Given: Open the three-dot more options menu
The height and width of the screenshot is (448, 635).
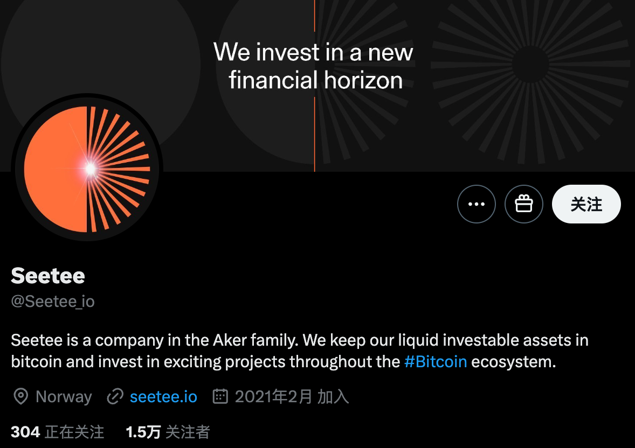Looking at the screenshot, I should (x=477, y=204).
